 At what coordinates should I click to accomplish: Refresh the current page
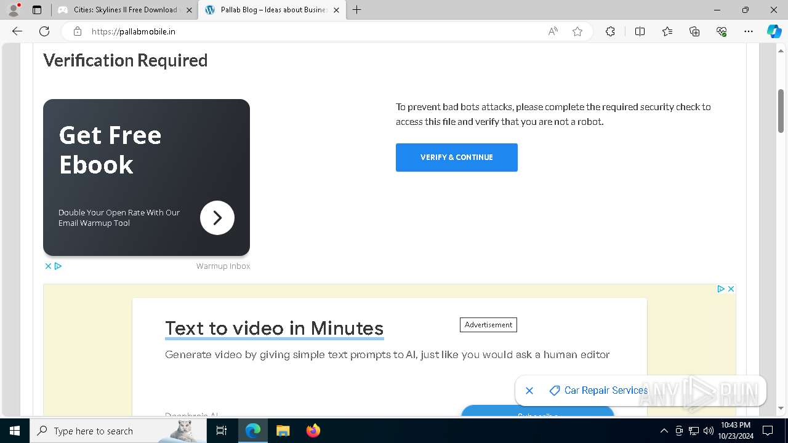point(44,31)
